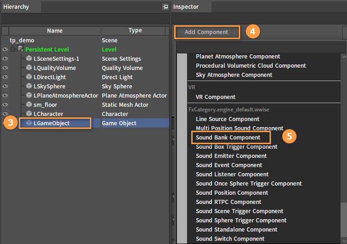
Task: Click the component list scrollbar thumb
Action: point(344,221)
